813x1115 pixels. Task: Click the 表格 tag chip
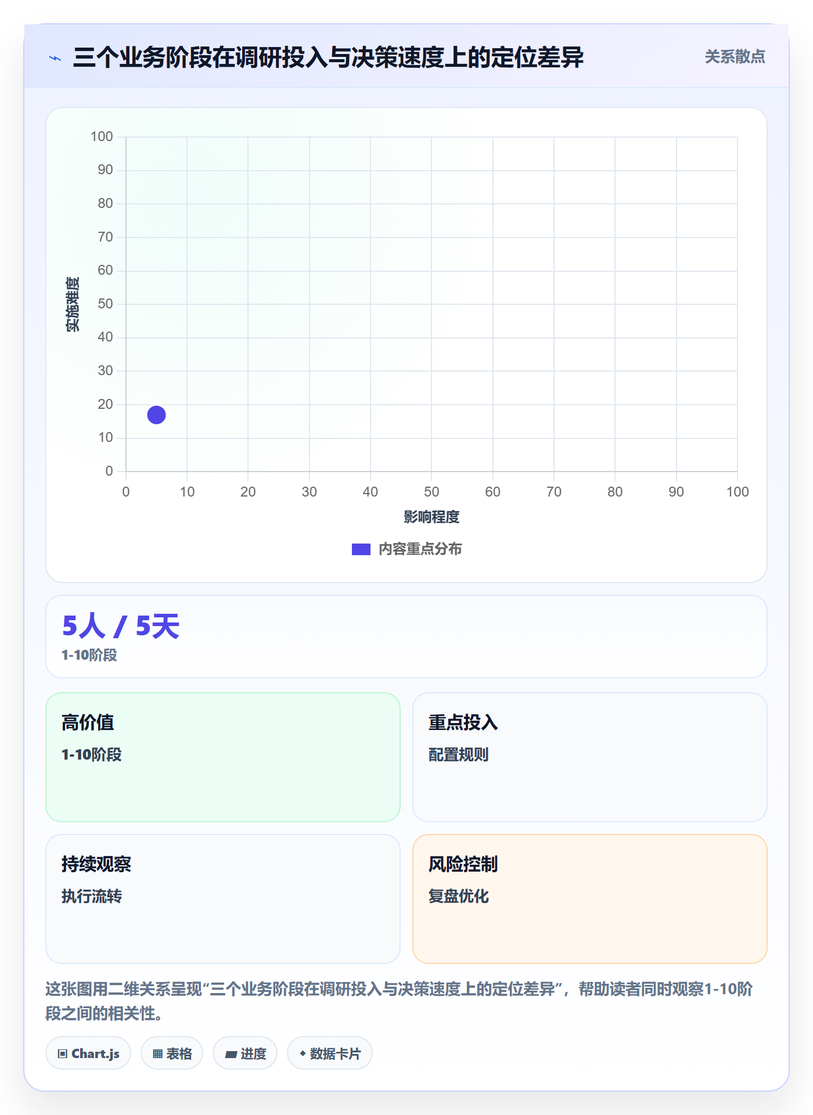coord(172,1053)
